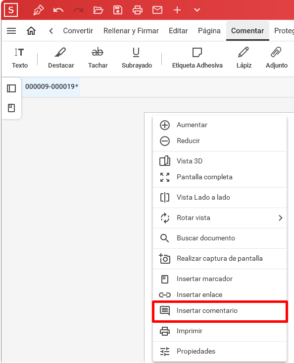Screen dimensions: 294x363
Task: Select the Lápiz pencil tool
Action: point(244,58)
